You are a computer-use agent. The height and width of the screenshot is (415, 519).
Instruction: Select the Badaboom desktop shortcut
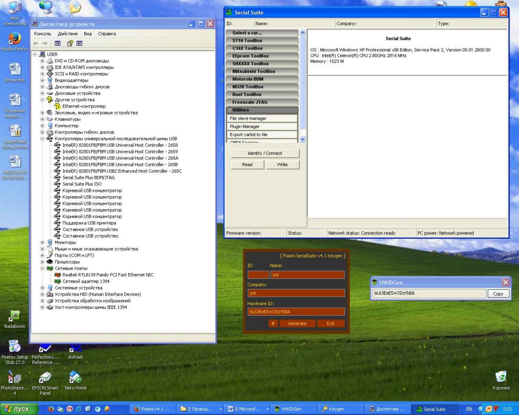[x=15, y=319]
